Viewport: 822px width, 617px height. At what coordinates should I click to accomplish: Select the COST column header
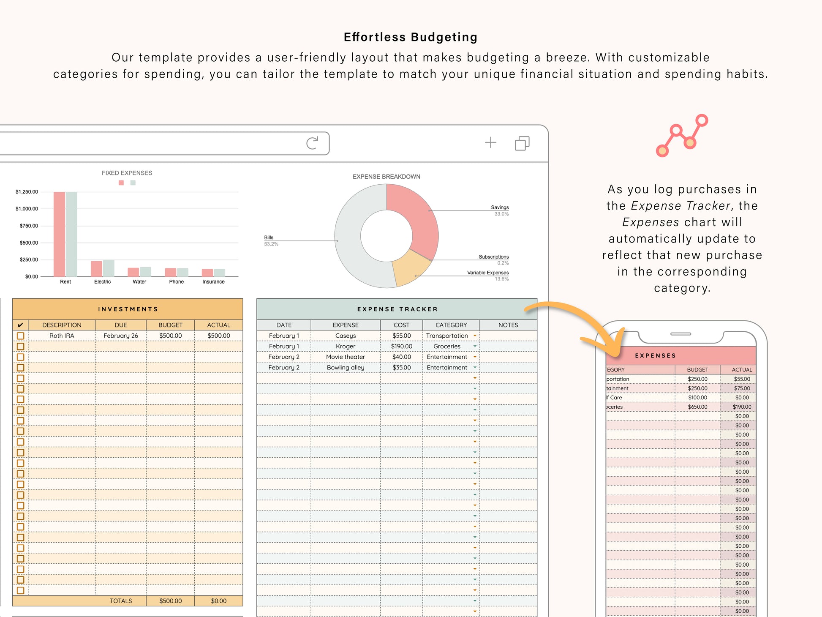click(401, 325)
